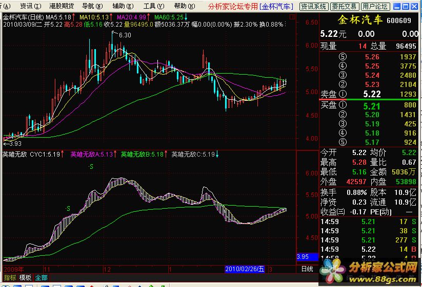This screenshot has width=422, height=287.
Task: Click the small red window icon atop chart
Action: coord(293,17)
